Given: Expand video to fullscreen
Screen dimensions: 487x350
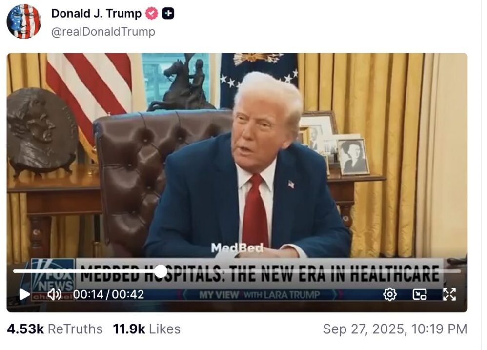Looking at the screenshot, I should [449, 294].
